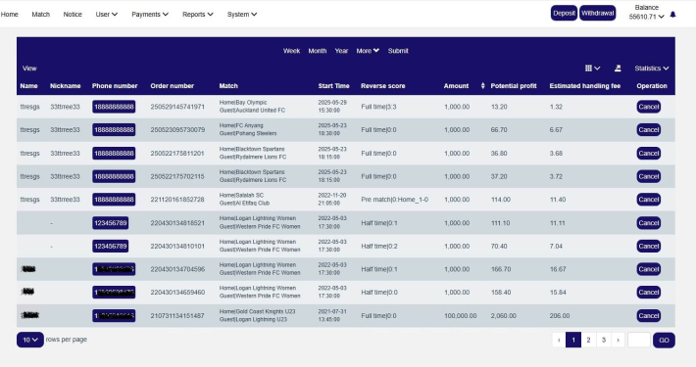The height and width of the screenshot is (367, 696).
Task: Click the Gold Coast Knights U23 match cell
Action: pyautogui.click(x=257, y=315)
